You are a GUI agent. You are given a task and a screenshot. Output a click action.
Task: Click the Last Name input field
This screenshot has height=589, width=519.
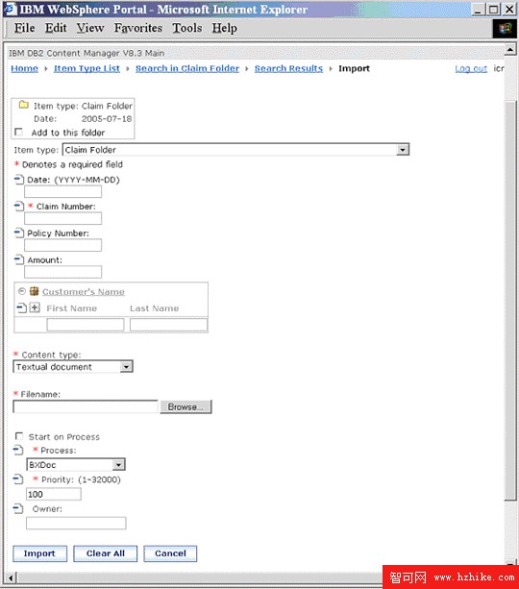(168, 325)
